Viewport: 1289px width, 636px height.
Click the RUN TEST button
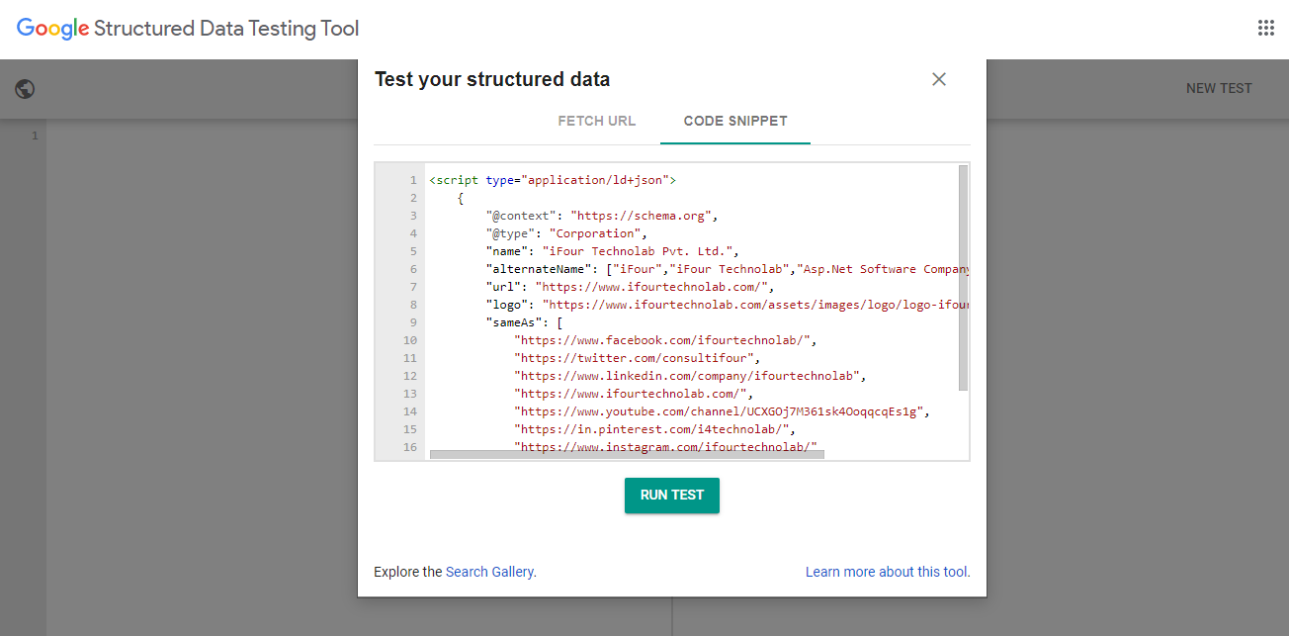[672, 496]
